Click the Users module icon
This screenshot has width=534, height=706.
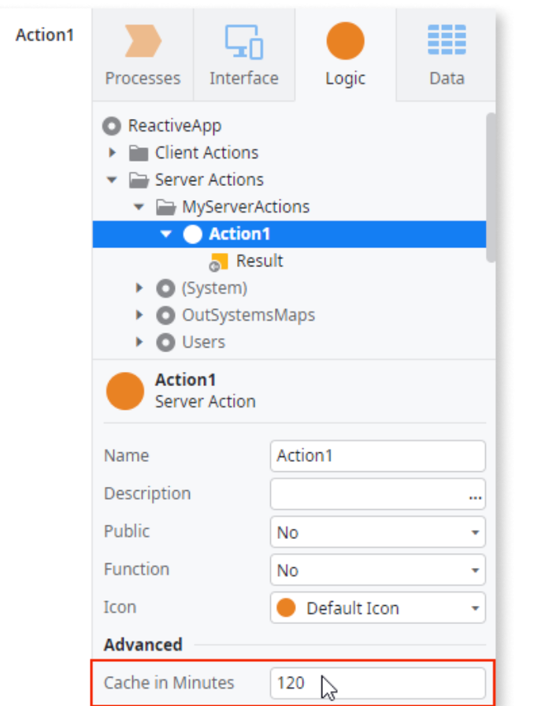[165, 342]
